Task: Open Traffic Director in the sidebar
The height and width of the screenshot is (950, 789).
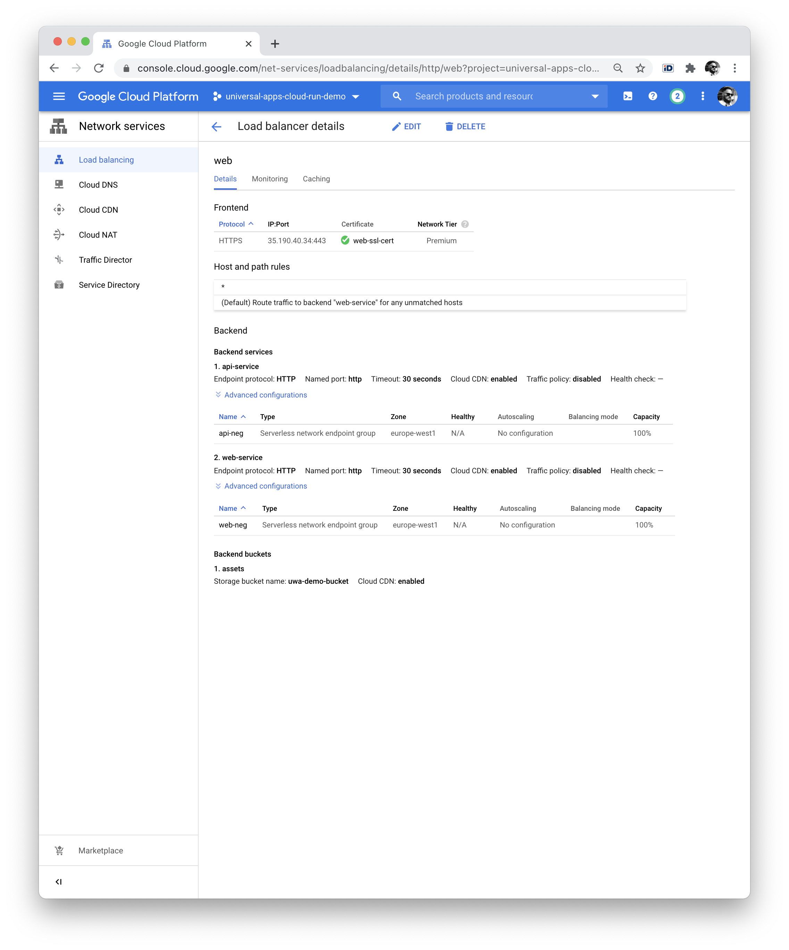Action: pos(105,260)
